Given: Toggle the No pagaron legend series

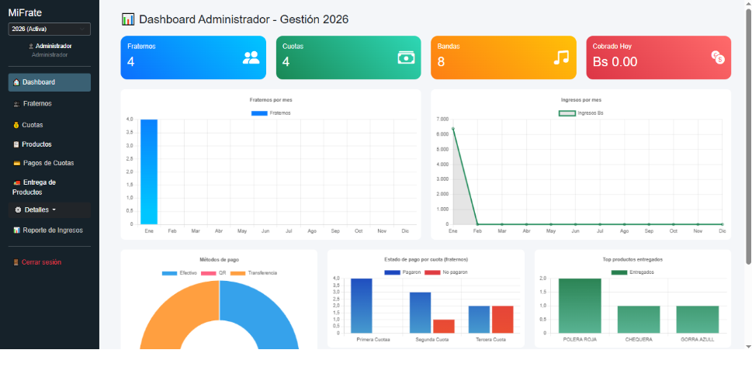Looking at the screenshot, I should 446,272.
